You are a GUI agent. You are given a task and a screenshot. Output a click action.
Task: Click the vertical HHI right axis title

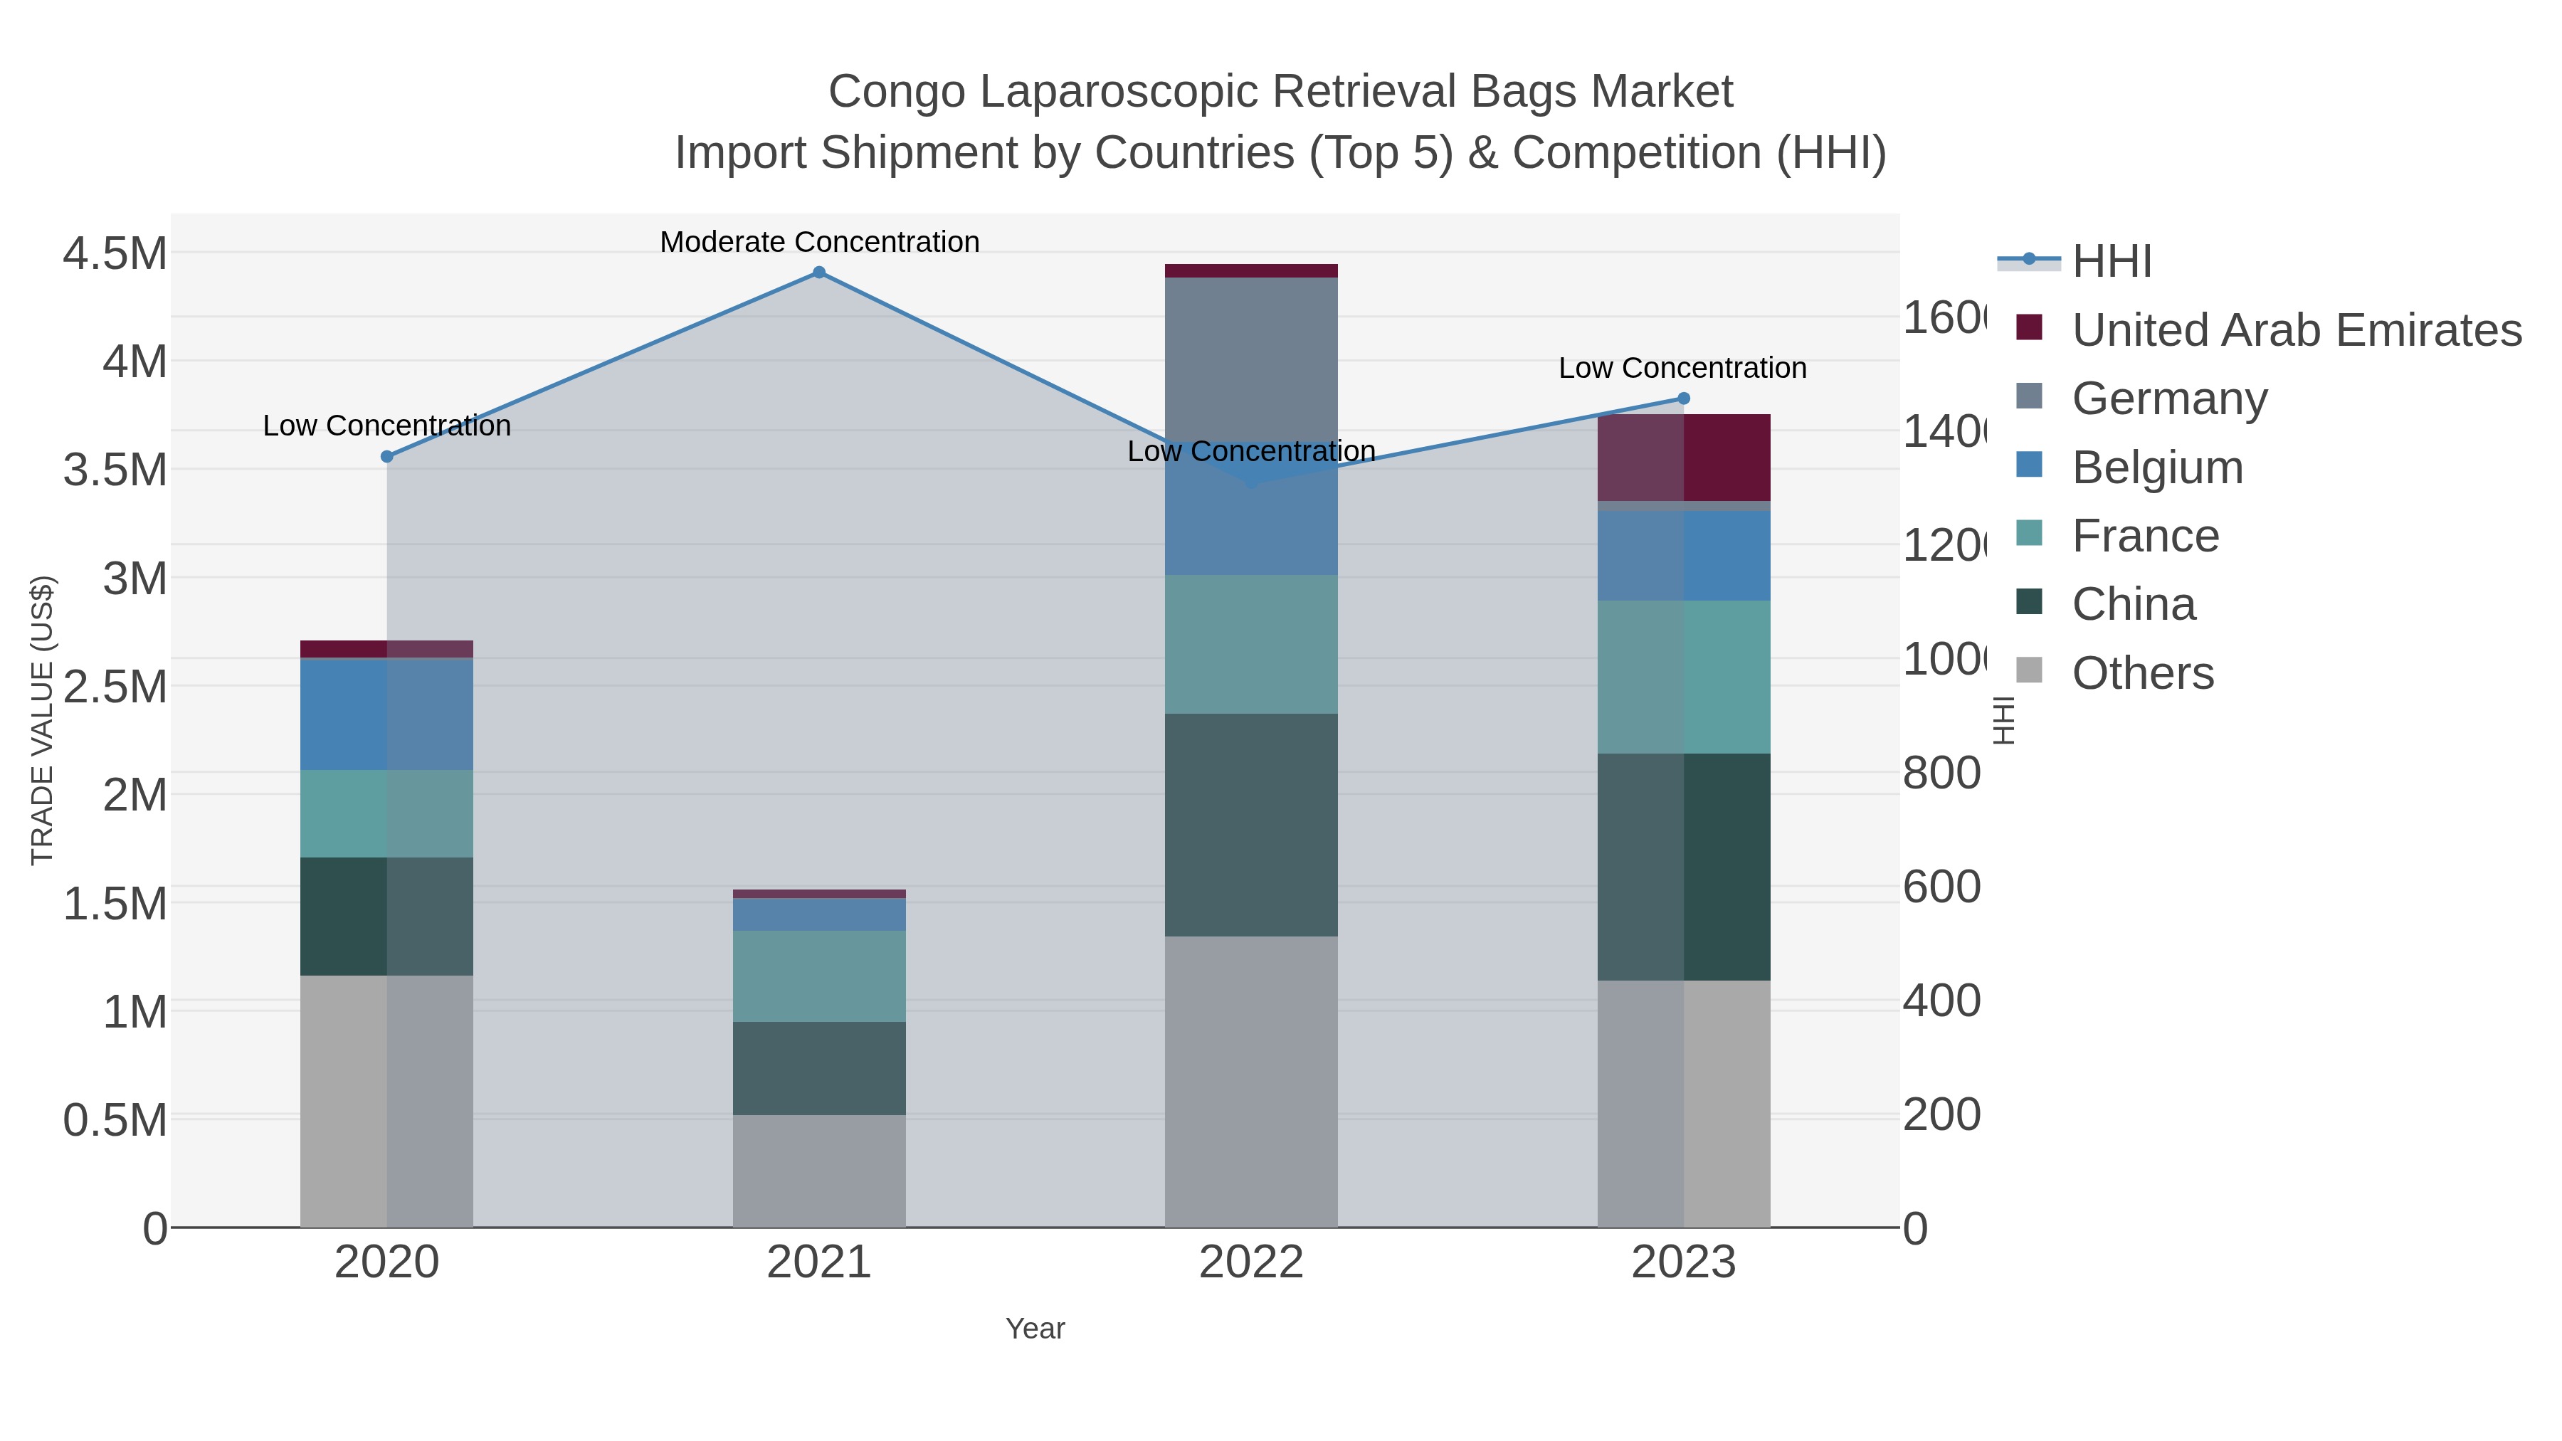pos(2004,720)
